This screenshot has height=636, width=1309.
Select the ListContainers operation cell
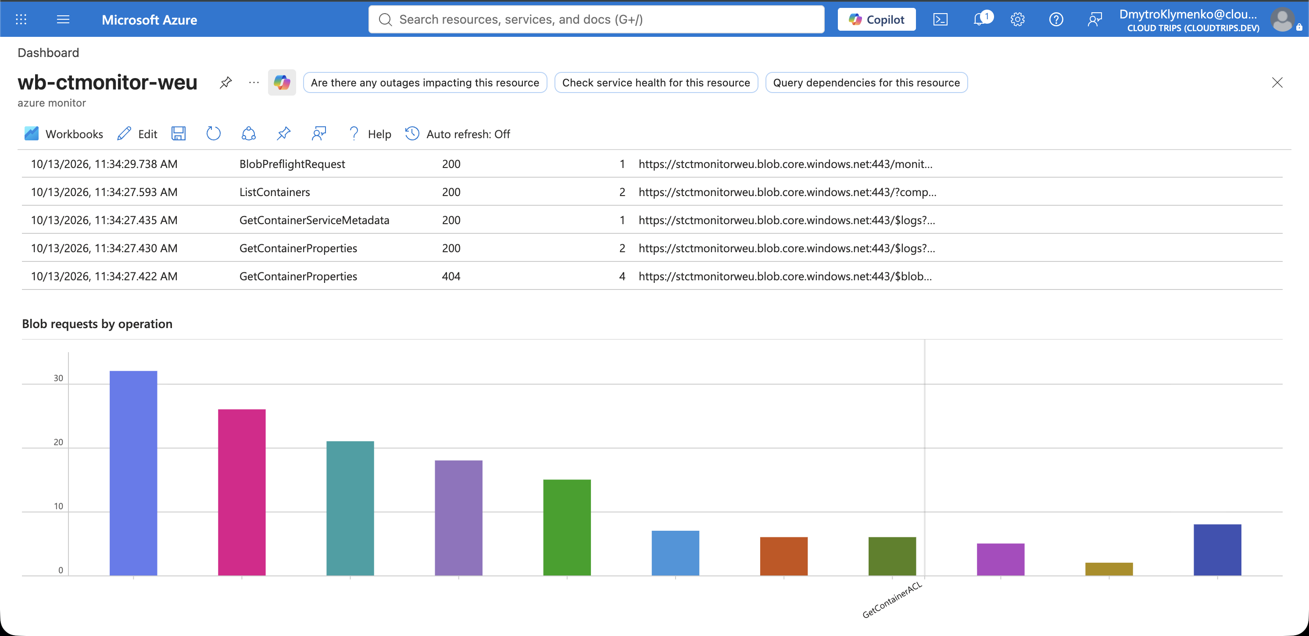click(275, 192)
